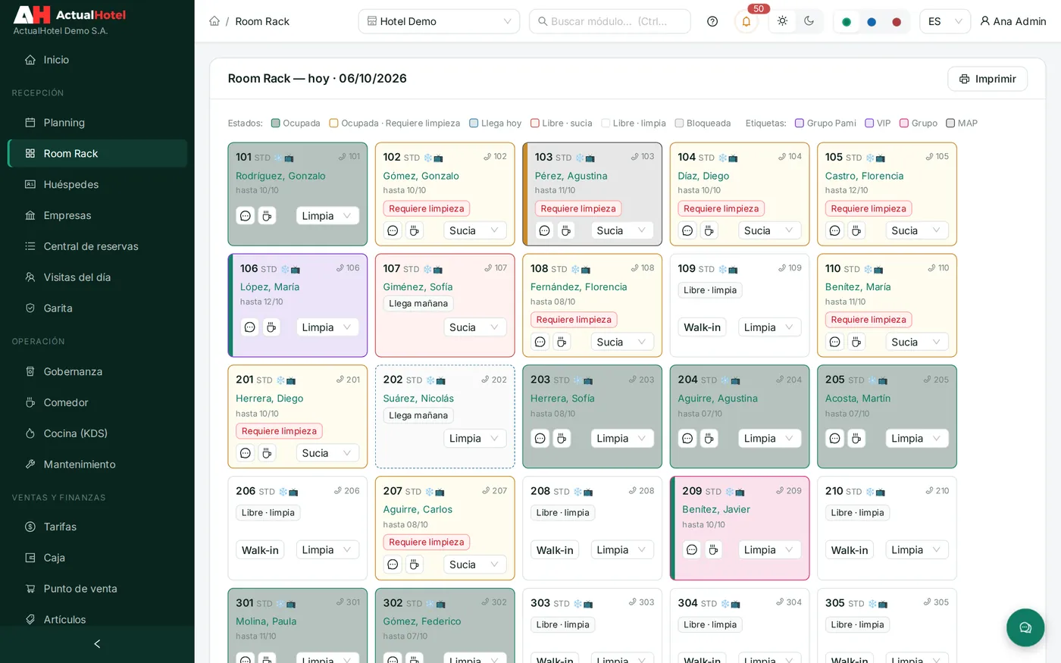Open chat support bubble
Screen dimensions: 1061x663
point(1025,627)
